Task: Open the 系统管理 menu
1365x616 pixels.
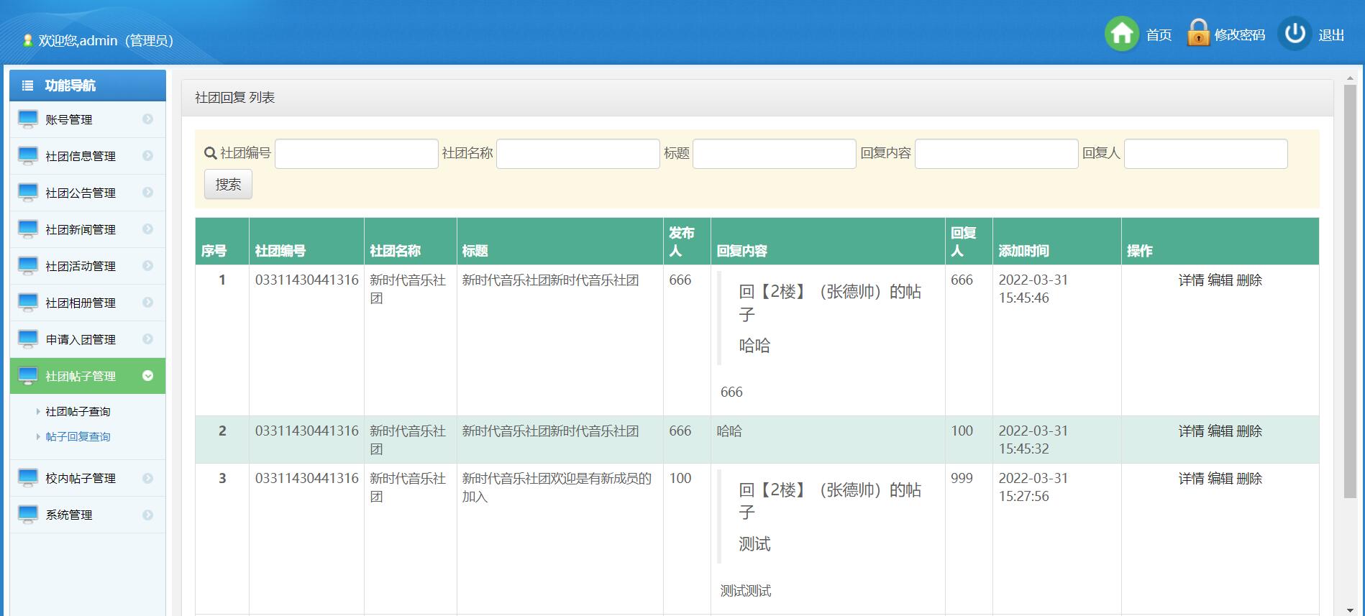Action: (x=88, y=515)
